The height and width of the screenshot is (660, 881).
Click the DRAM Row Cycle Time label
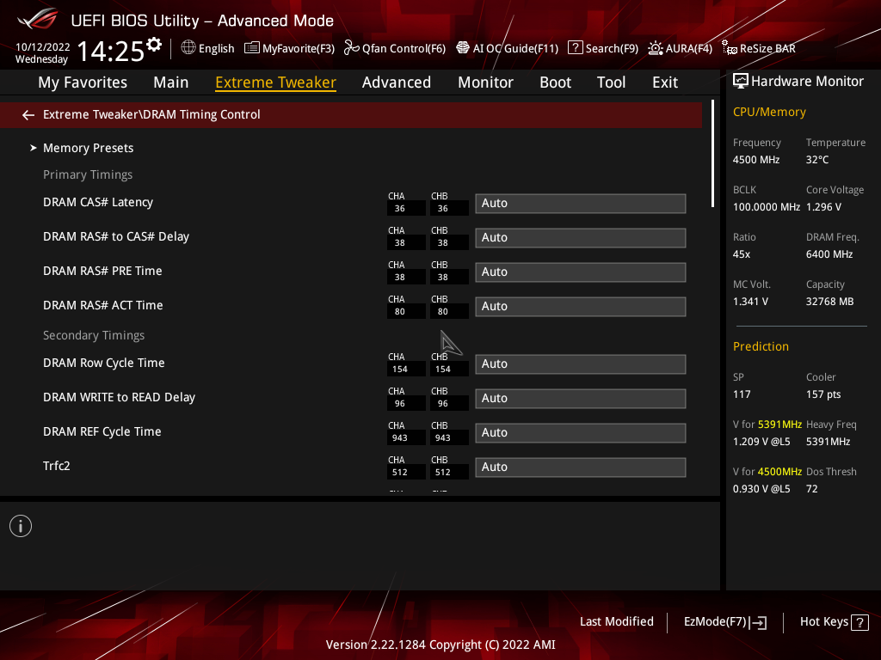pyautogui.click(x=103, y=364)
